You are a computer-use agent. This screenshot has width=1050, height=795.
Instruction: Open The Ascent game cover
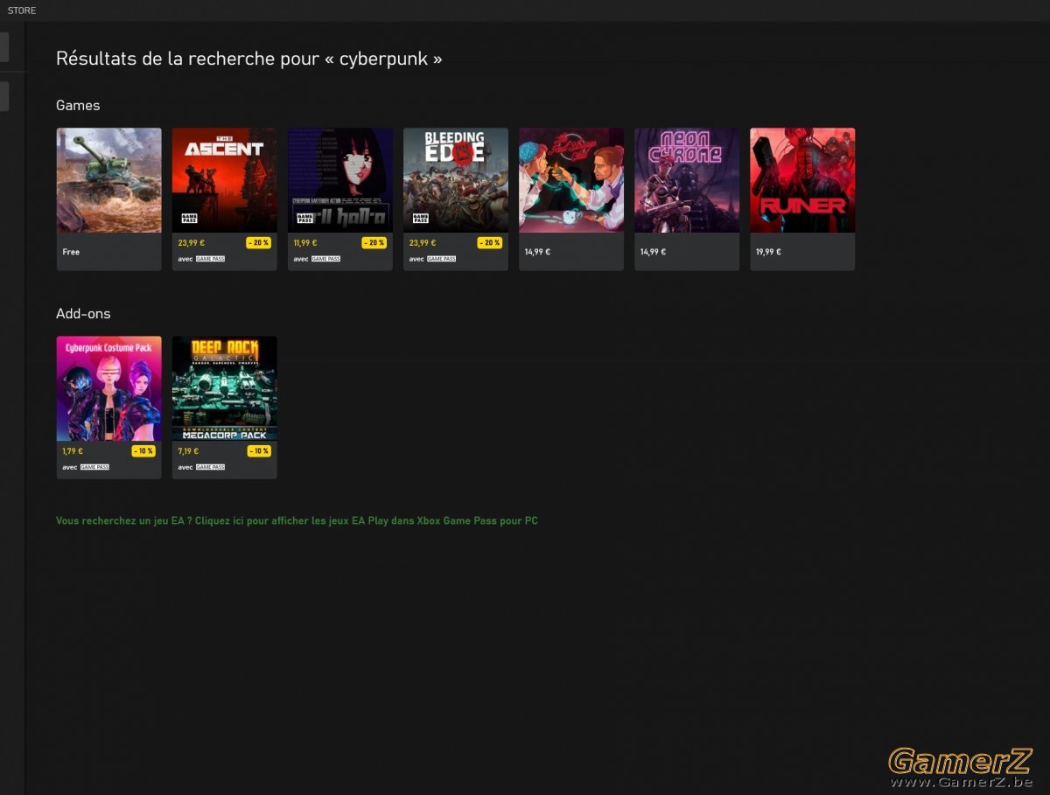coord(225,180)
